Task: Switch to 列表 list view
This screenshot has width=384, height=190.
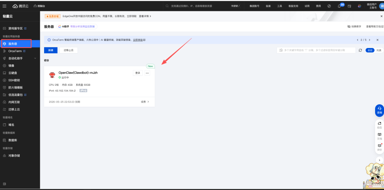Action: point(379,50)
